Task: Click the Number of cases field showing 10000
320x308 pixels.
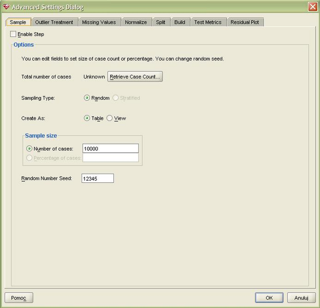Action: (110, 148)
